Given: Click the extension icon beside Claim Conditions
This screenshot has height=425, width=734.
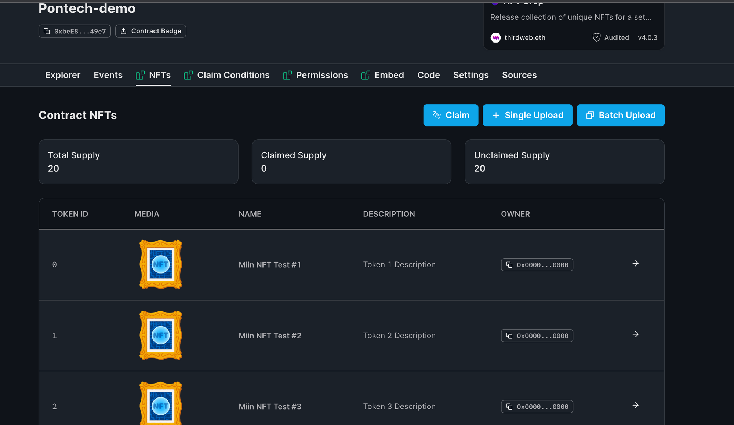Looking at the screenshot, I should coord(188,75).
